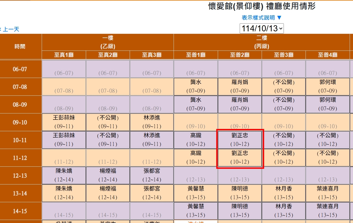Open 羅肖娟 booking in 08-09 row

240,100
